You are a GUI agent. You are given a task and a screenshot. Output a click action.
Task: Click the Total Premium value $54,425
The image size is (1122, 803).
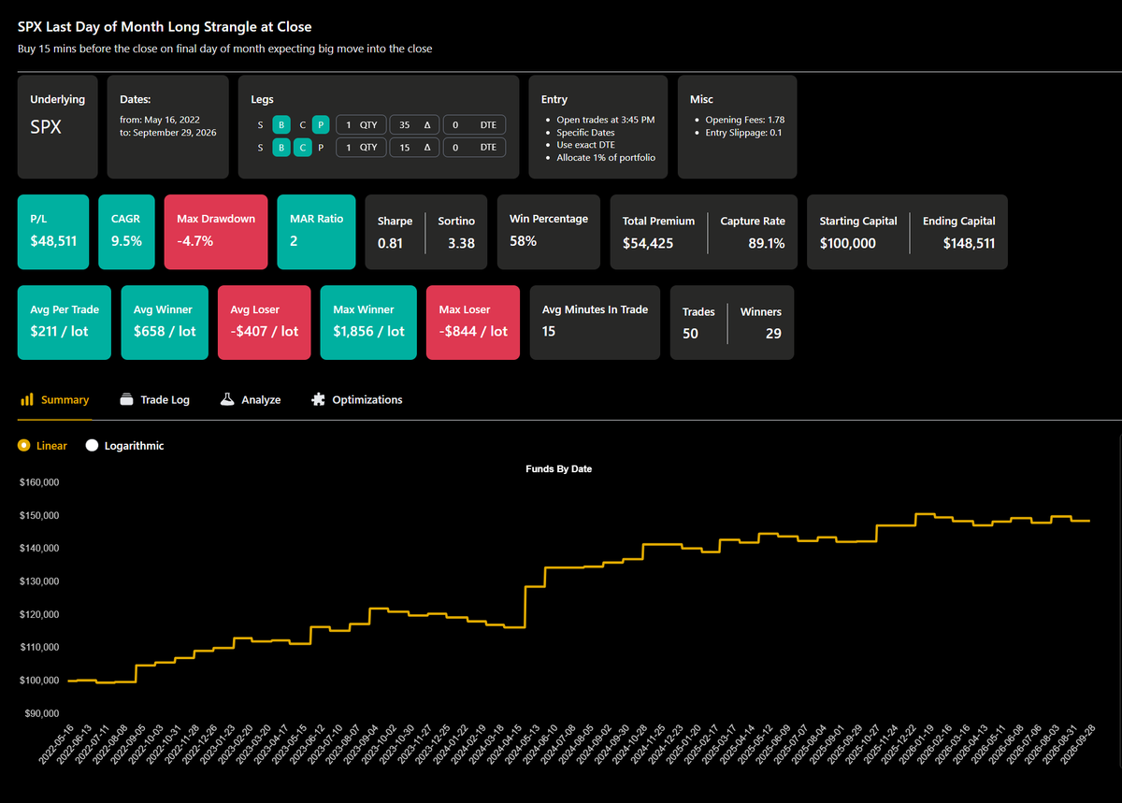(647, 243)
